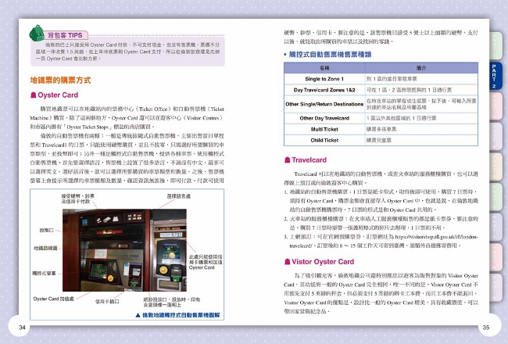Click the Oyster Card 加值處 photo label
Image resolution: width=508 pixels, height=344 pixels.
point(53,299)
